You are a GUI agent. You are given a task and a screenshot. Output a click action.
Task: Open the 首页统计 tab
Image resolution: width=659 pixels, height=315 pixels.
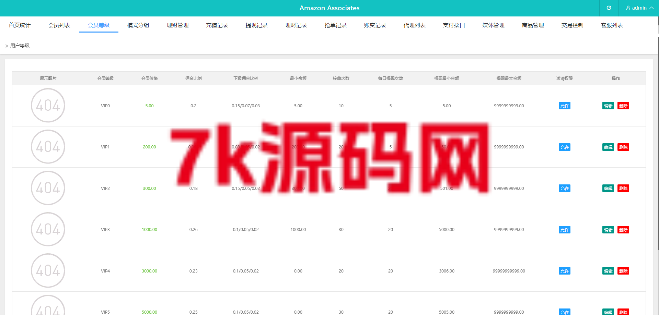click(x=20, y=25)
